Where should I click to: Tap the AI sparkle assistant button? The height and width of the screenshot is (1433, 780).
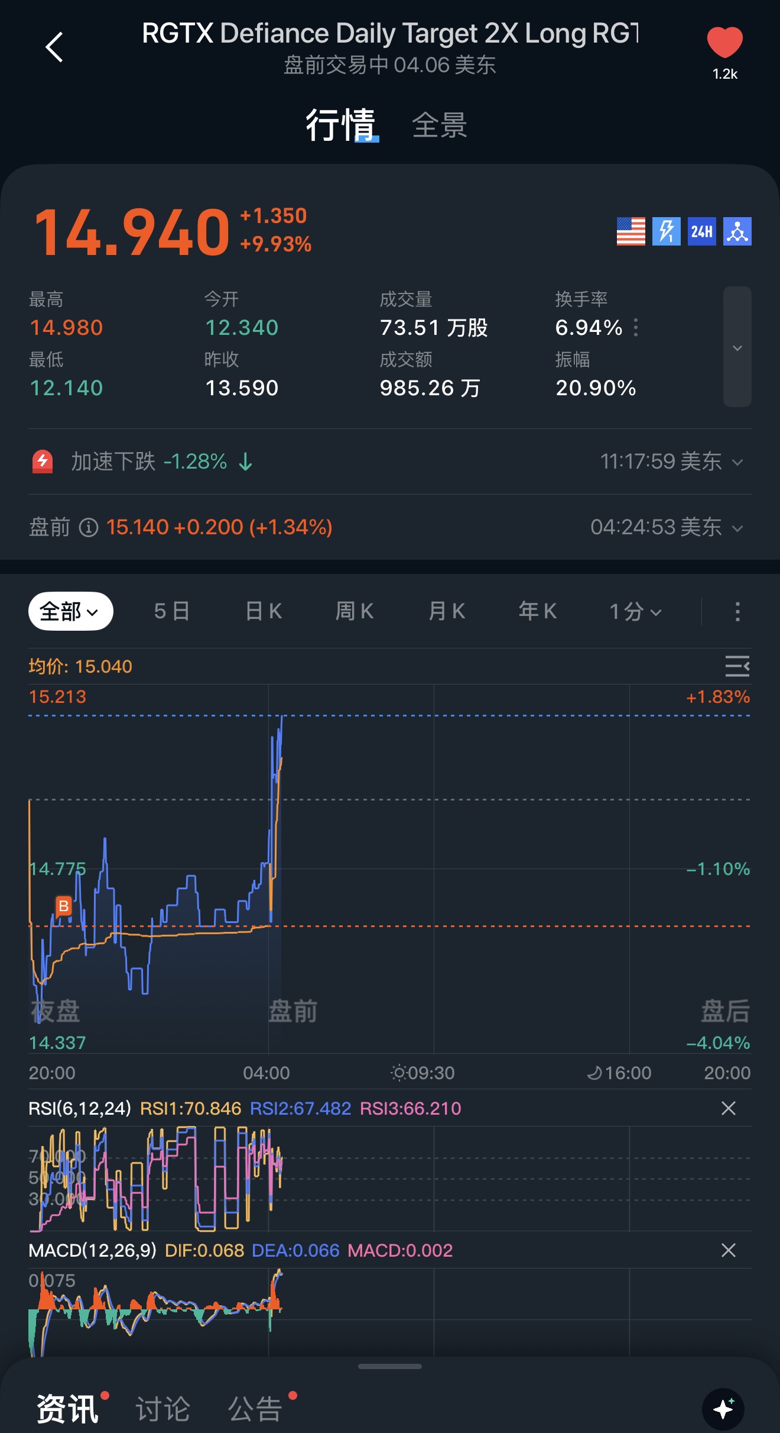point(723,1409)
